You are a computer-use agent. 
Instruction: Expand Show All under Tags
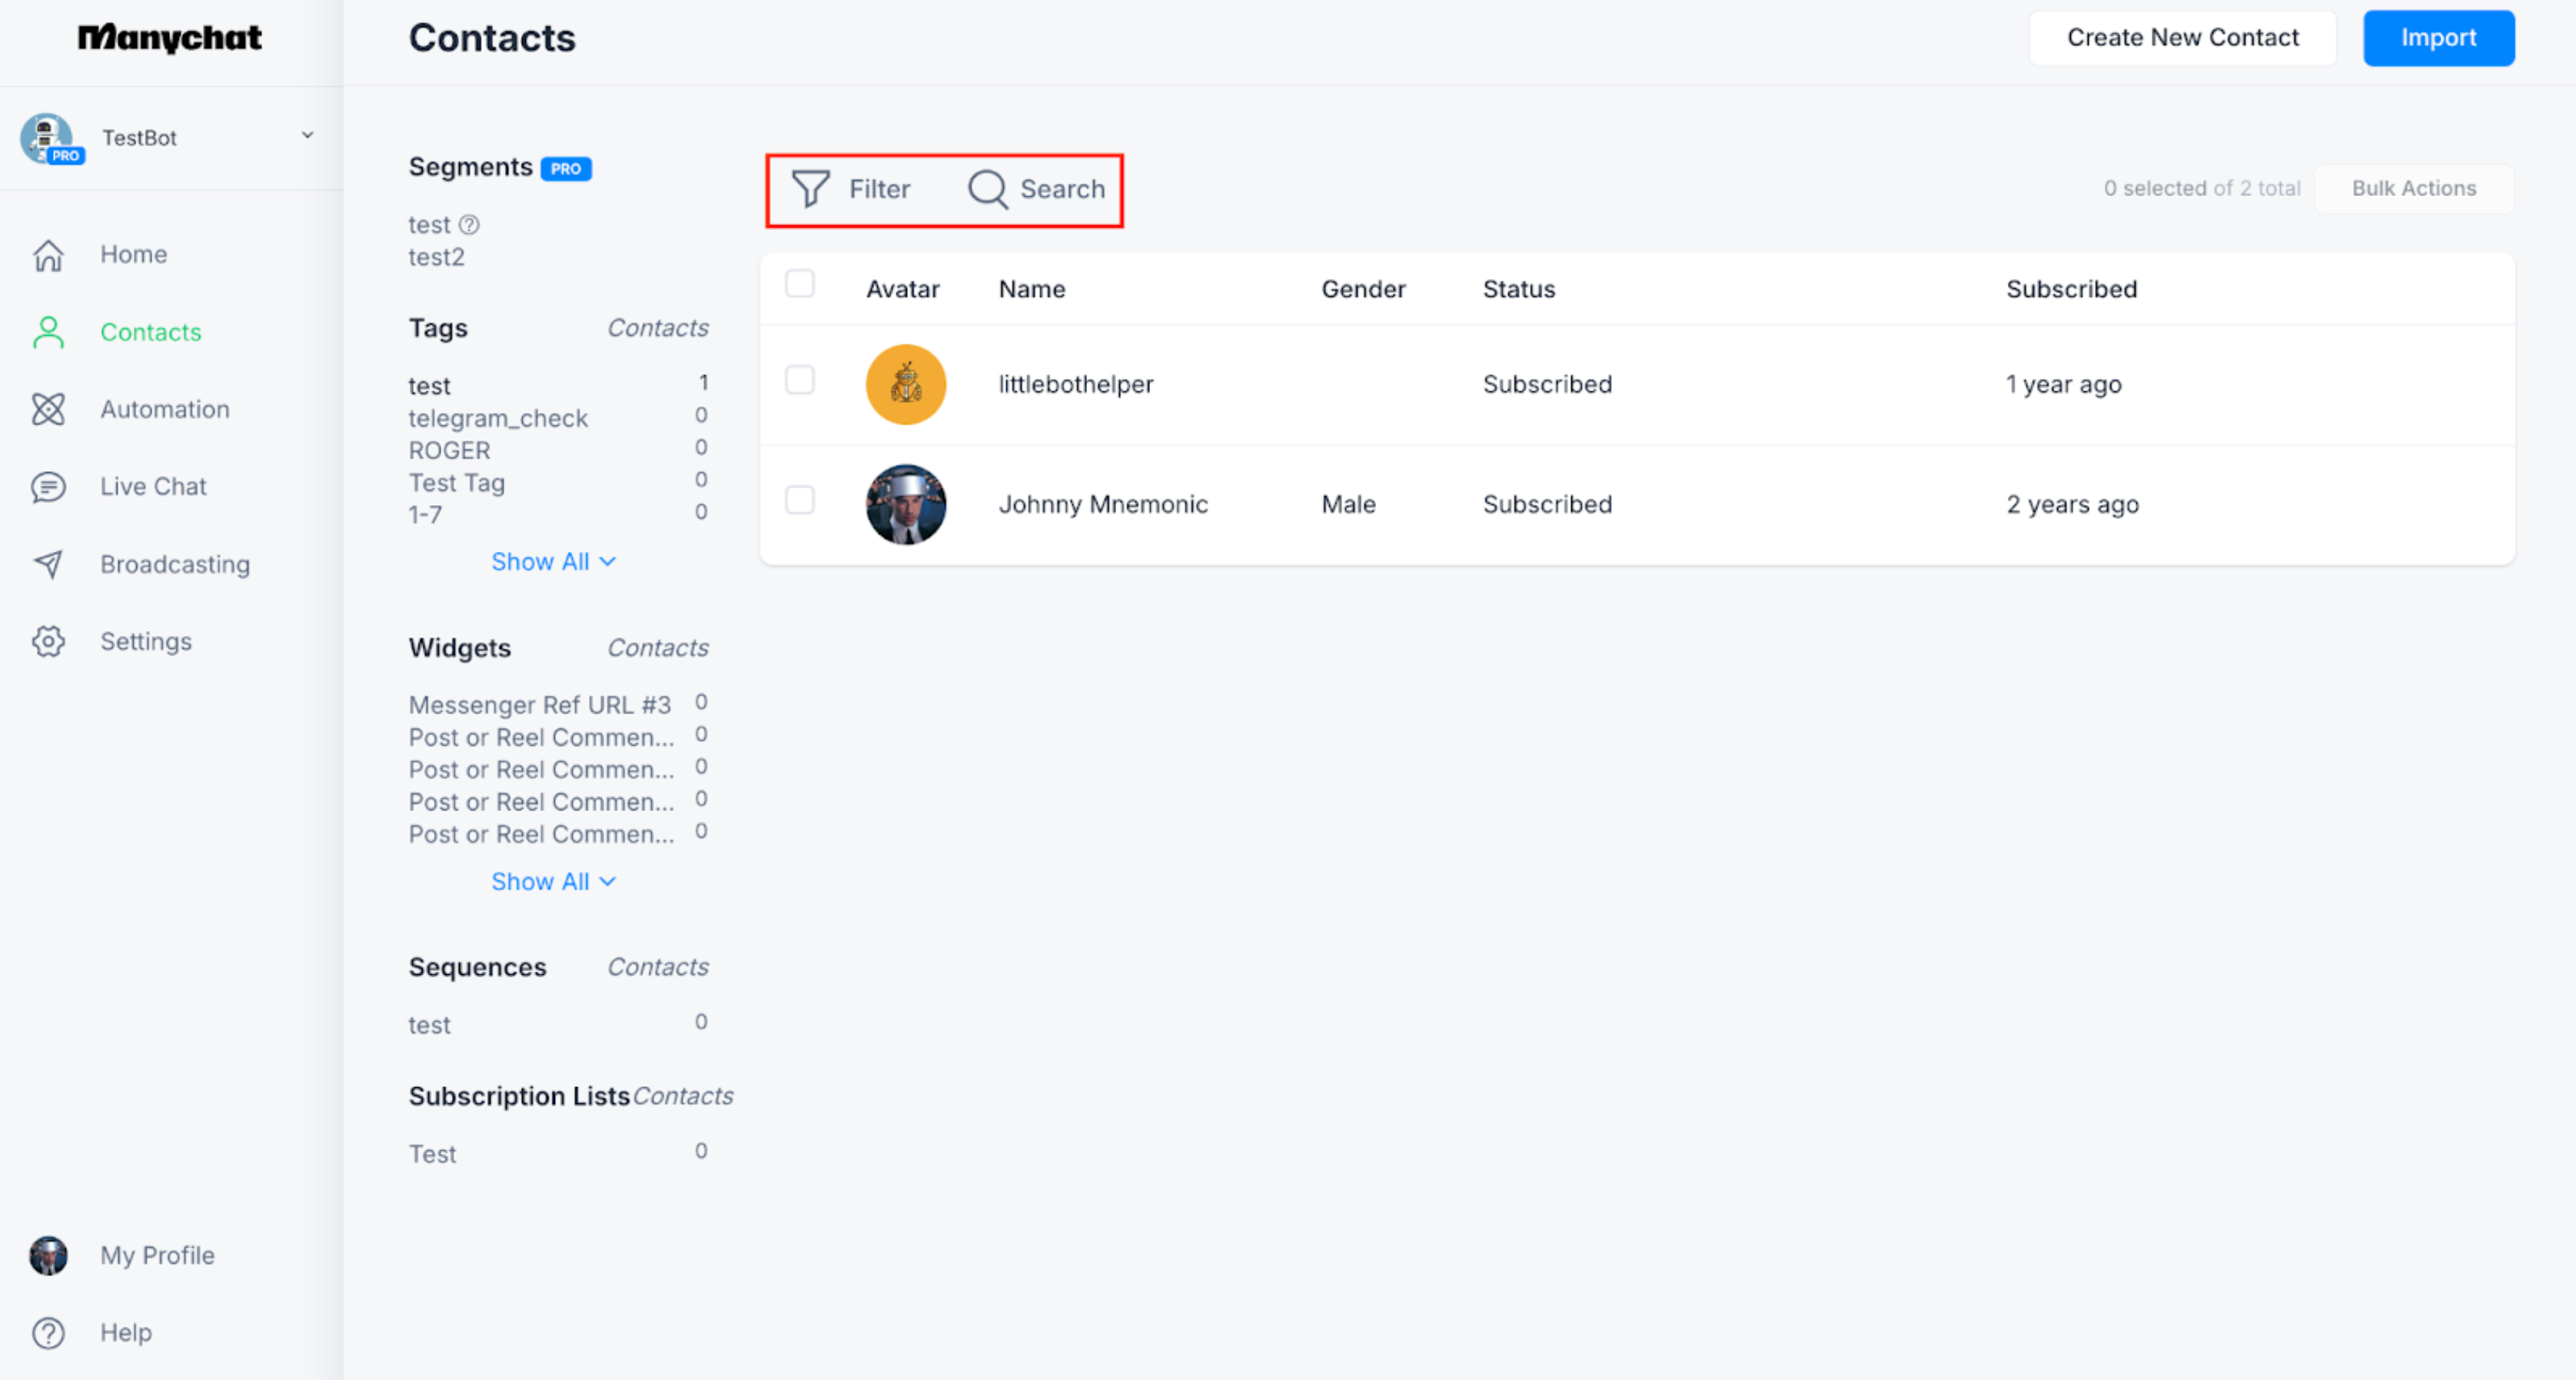point(552,562)
